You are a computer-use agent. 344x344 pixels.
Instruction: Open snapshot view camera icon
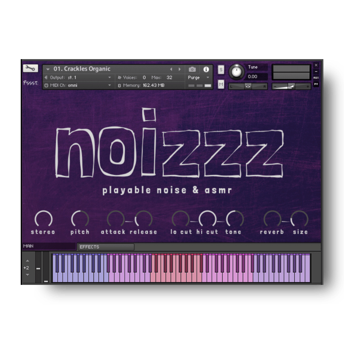[192, 69]
